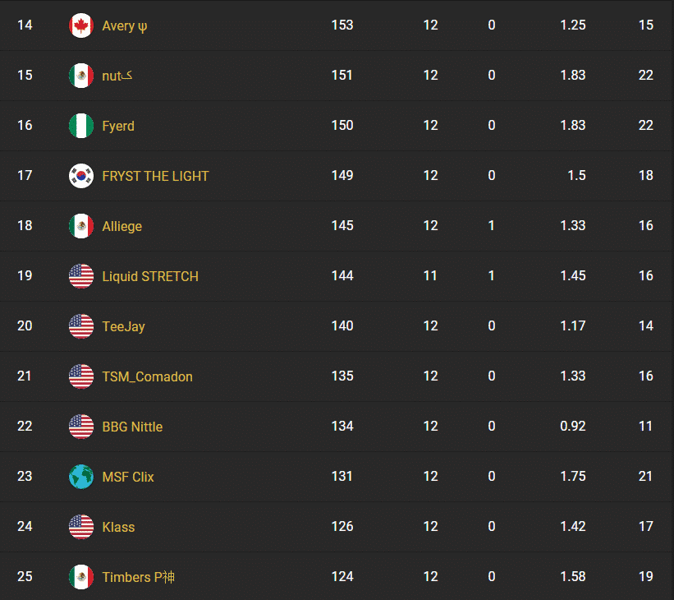Click the Mexico flag next to Alliege

coord(81,226)
